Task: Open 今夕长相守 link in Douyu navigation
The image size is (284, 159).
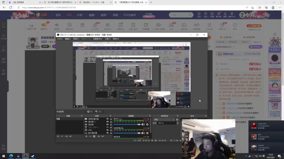Action: point(130,15)
